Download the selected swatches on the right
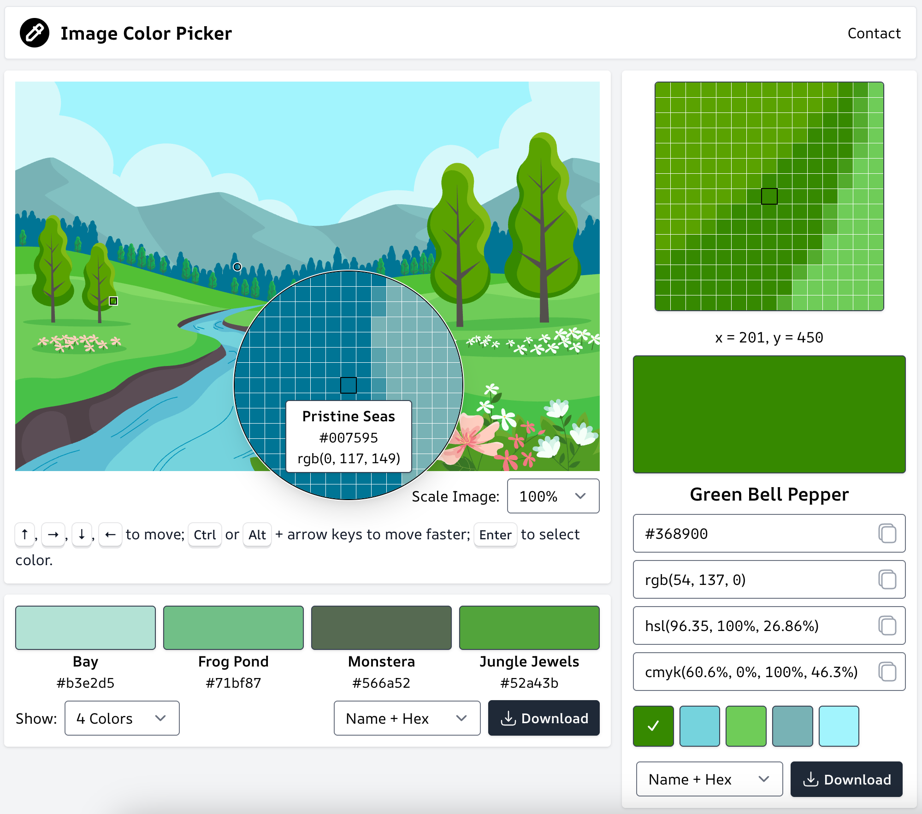 [x=846, y=779]
